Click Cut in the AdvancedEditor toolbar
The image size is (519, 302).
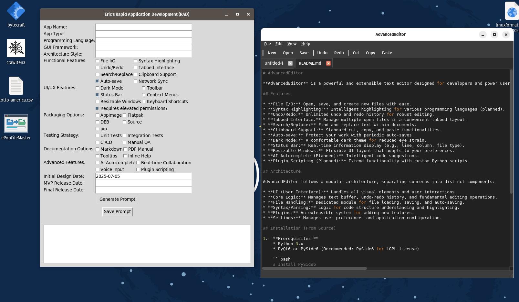pyautogui.click(x=356, y=53)
